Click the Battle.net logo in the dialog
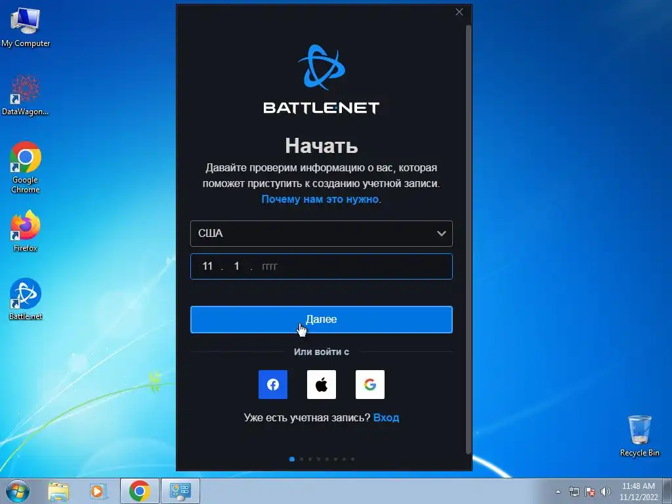Viewport: 672px width, 504px height. (322, 79)
